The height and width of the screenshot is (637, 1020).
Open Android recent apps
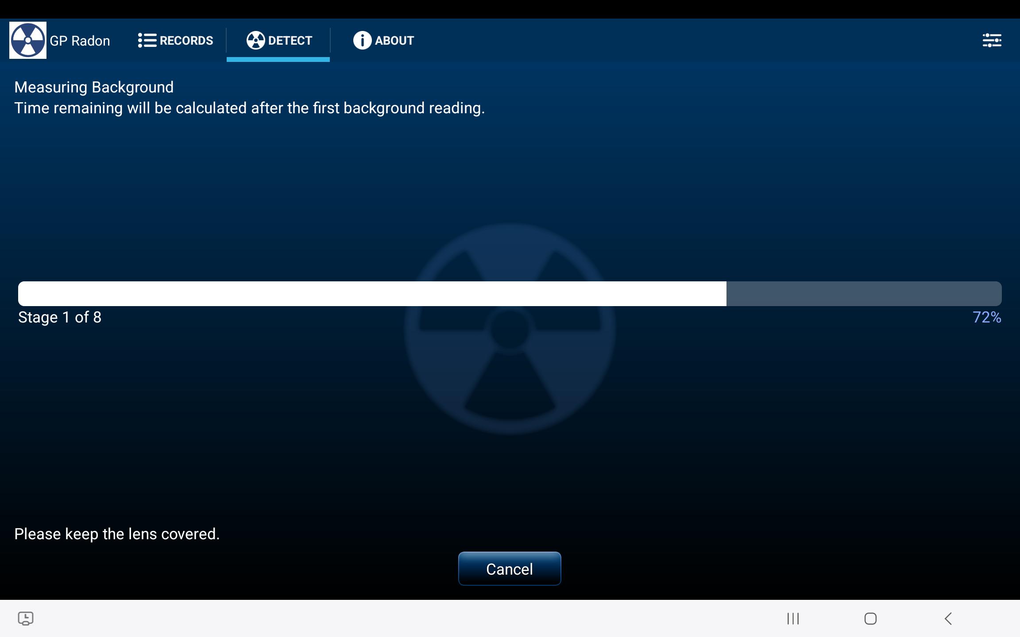(x=793, y=618)
